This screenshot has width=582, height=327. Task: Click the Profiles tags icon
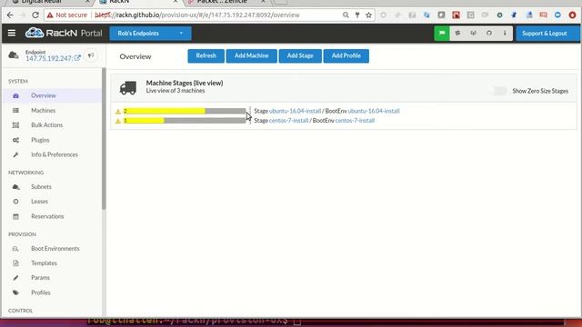(15, 292)
